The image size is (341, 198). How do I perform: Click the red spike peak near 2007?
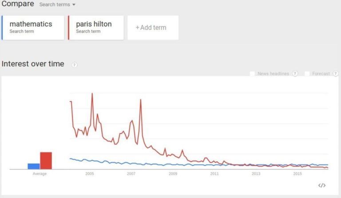click(140, 100)
